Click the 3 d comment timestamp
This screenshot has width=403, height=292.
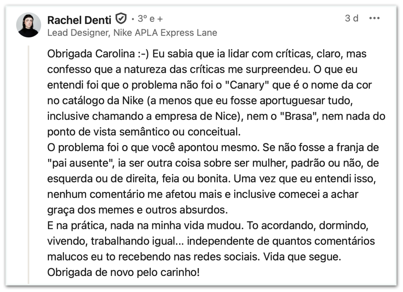(351, 18)
